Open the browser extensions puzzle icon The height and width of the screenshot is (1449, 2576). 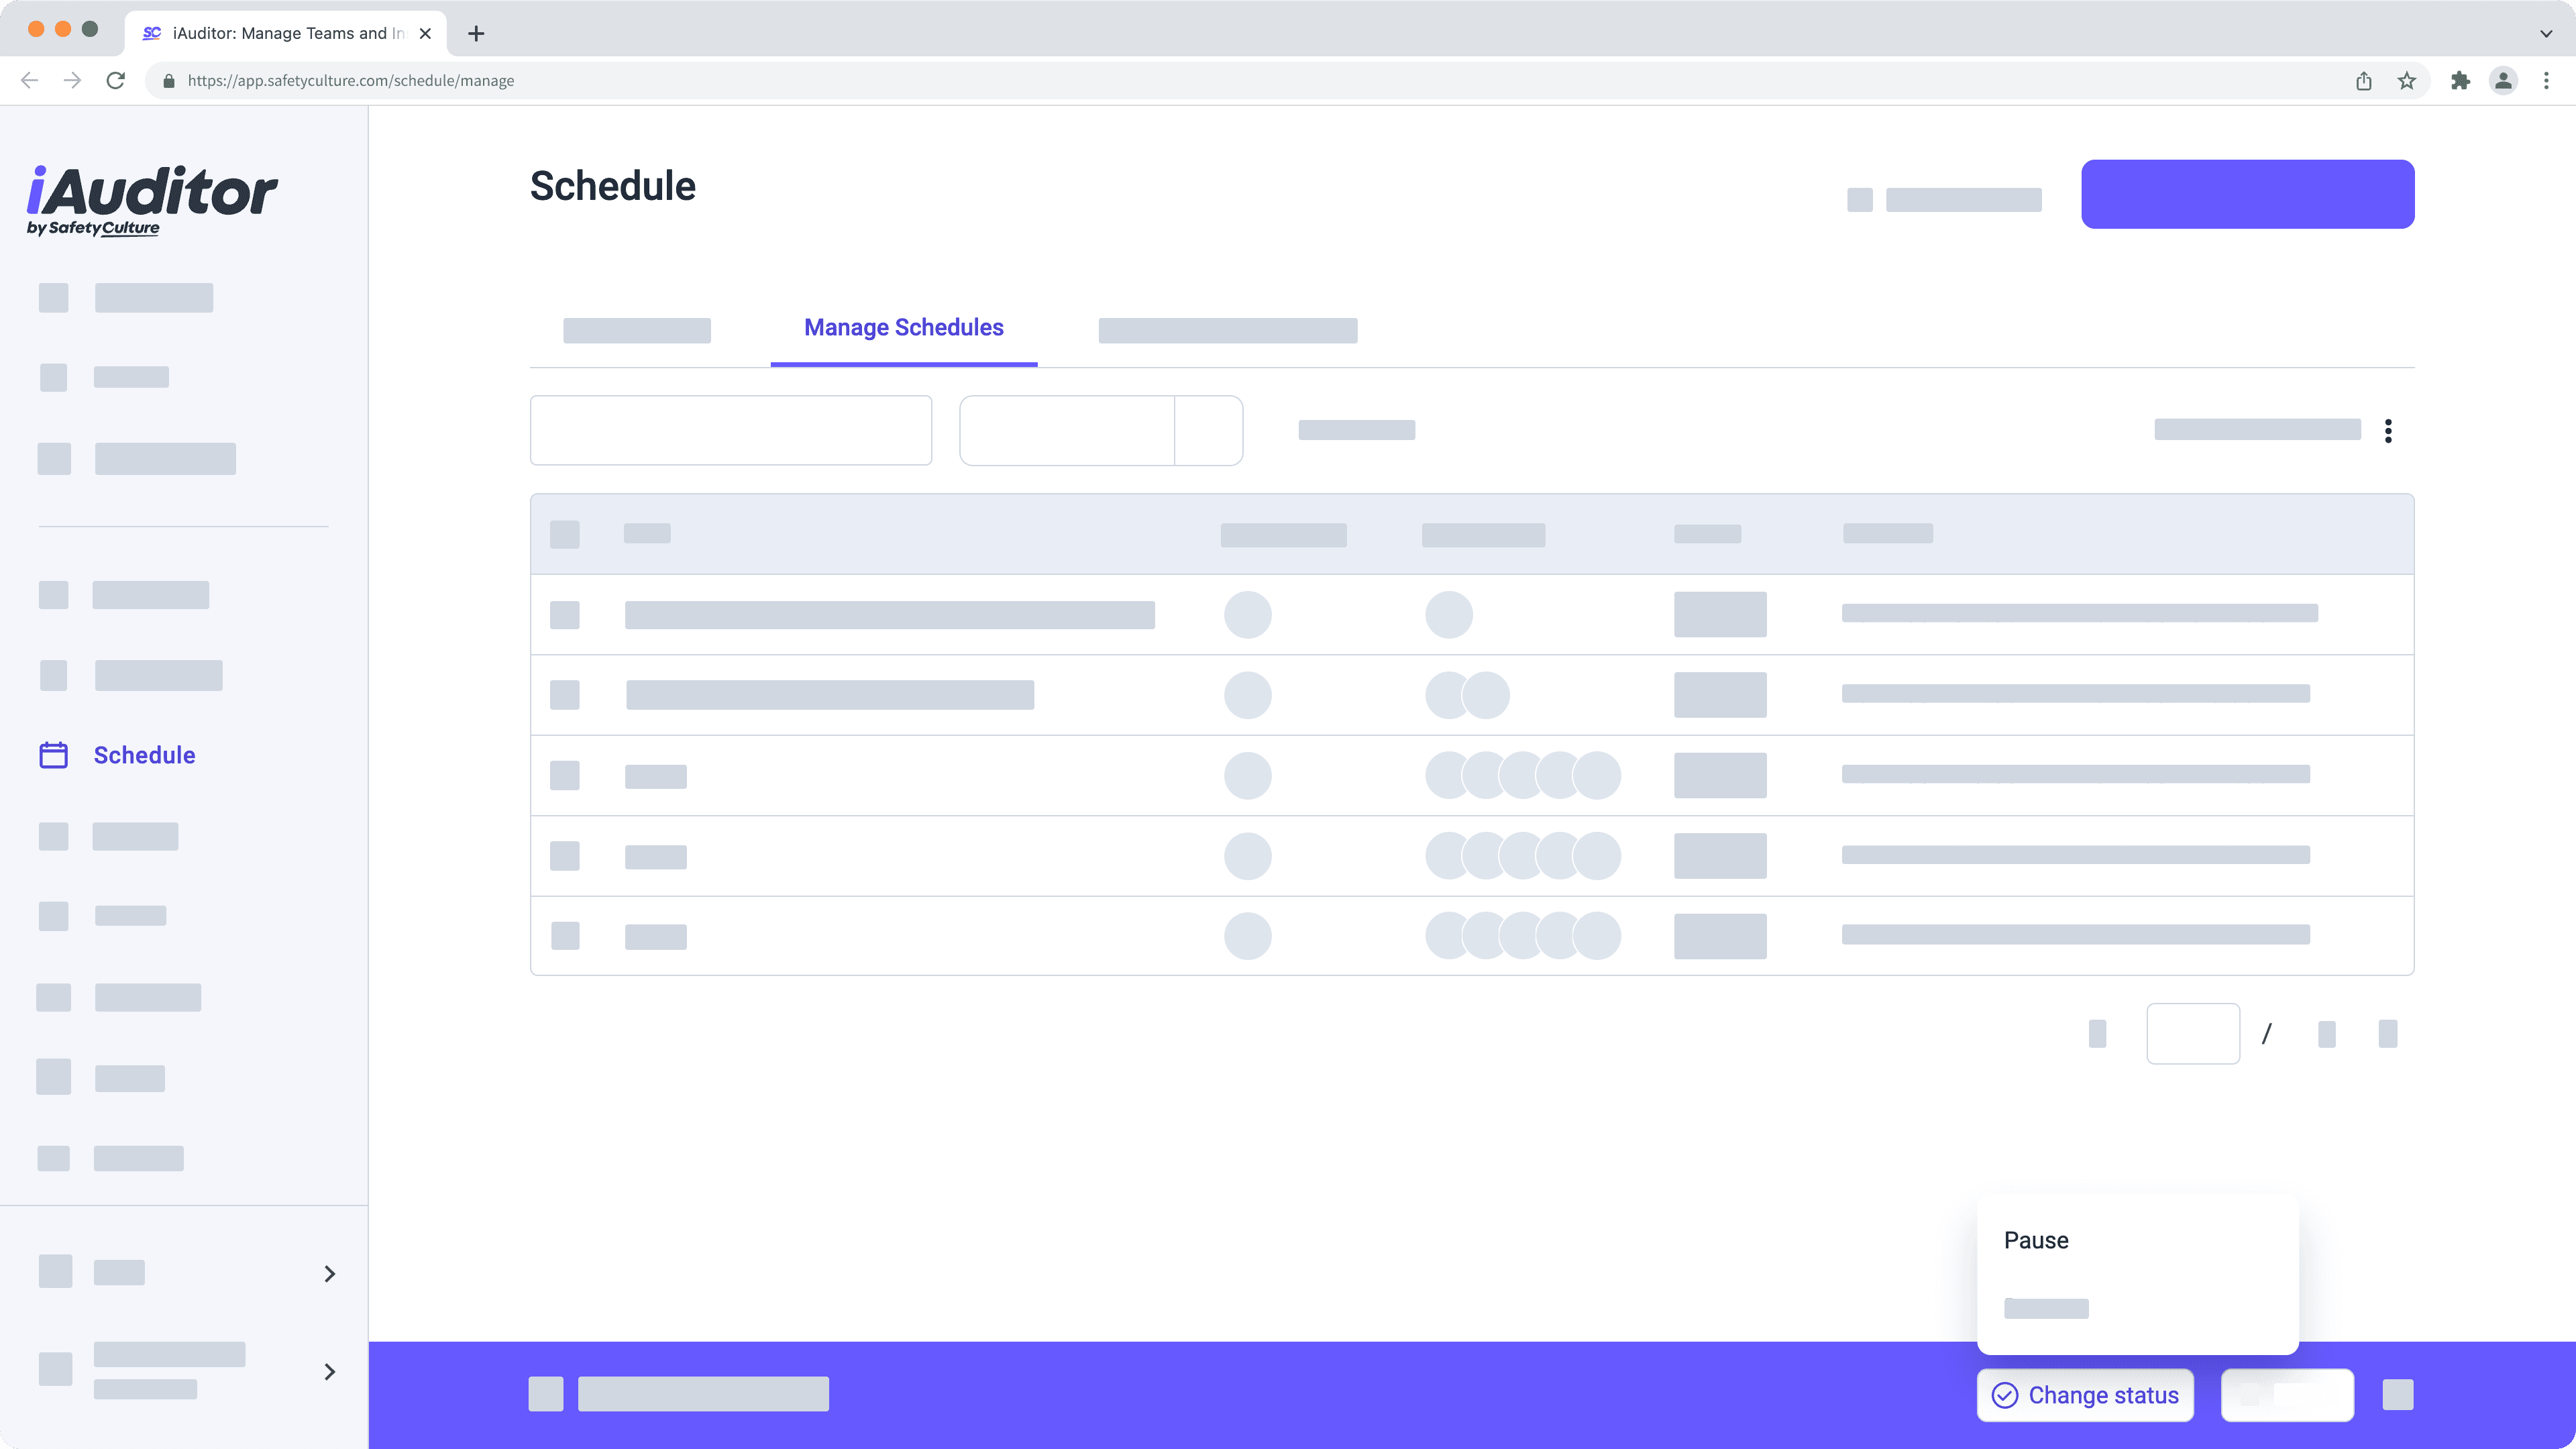2460,80
